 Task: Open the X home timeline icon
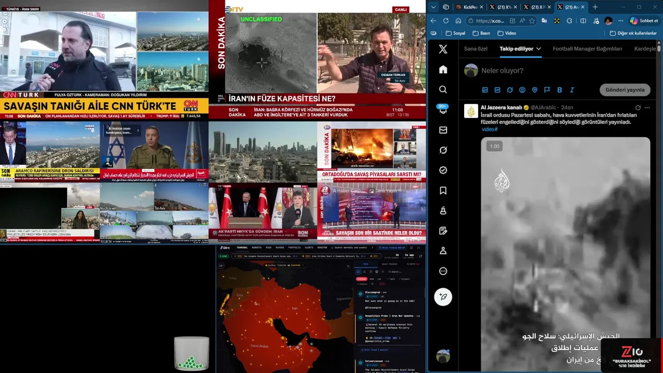pyautogui.click(x=443, y=69)
